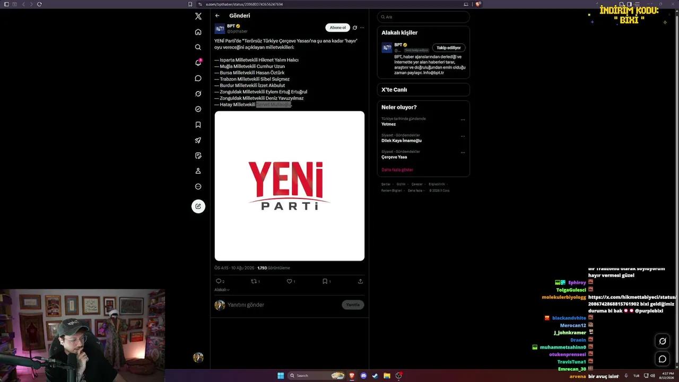Open File Explorer from the taskbar

click(387, 376)
